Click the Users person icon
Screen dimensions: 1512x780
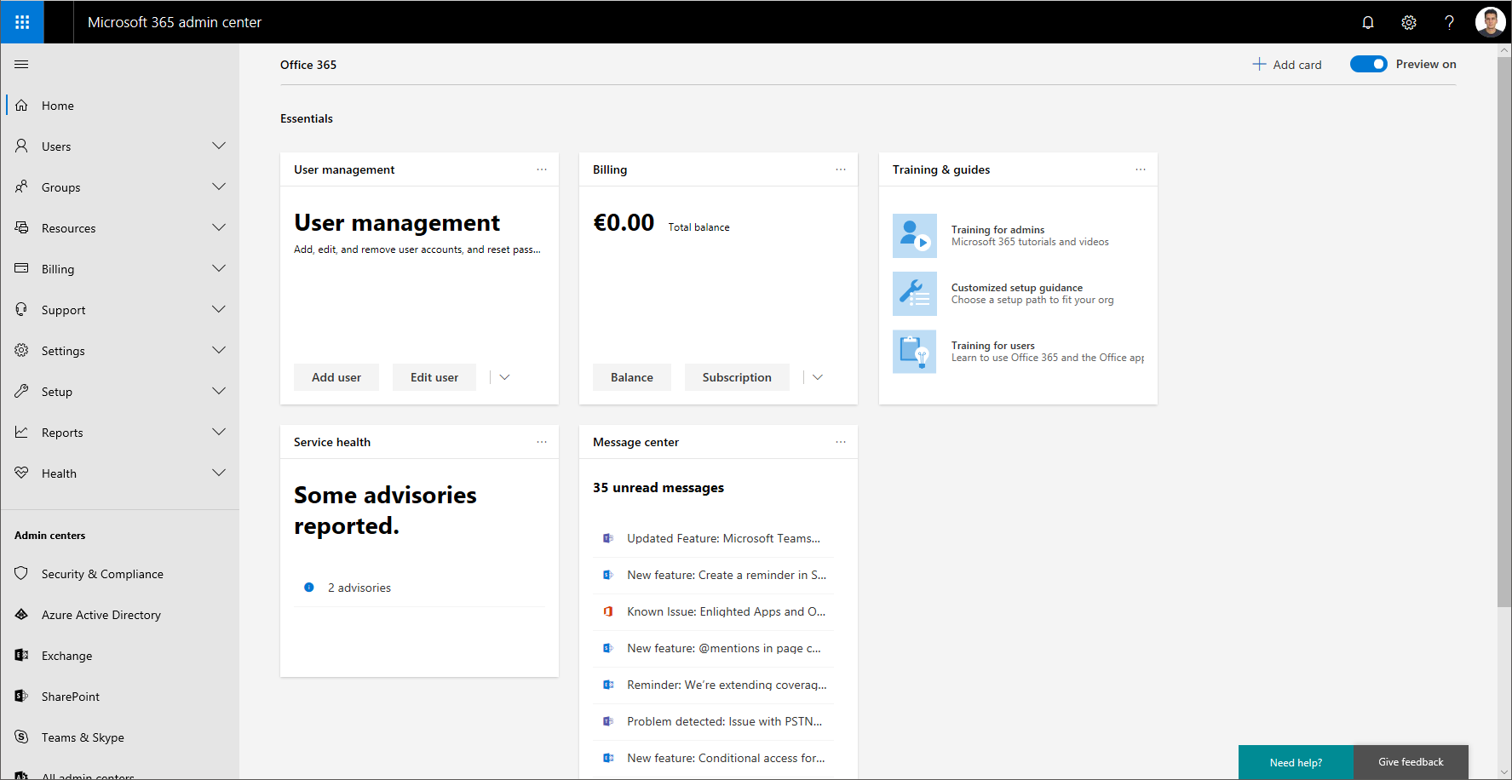coord(22,146)
